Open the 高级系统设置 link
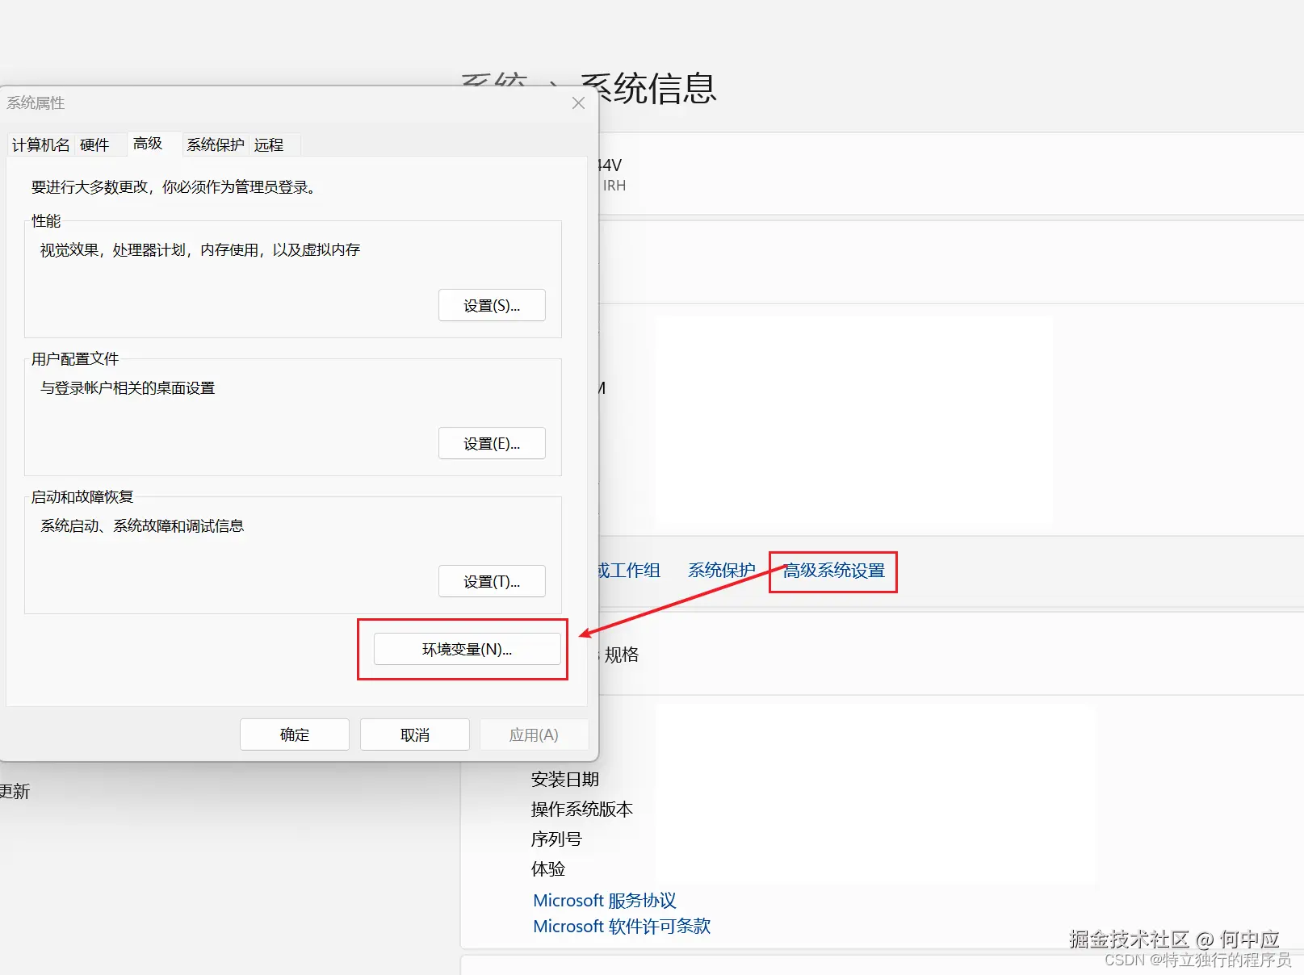Image resolution: width=1304 pixels, height=975 pixels. [832, 571]
